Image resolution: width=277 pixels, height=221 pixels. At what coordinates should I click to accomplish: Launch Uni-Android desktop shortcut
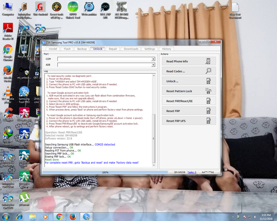(40, 9)
